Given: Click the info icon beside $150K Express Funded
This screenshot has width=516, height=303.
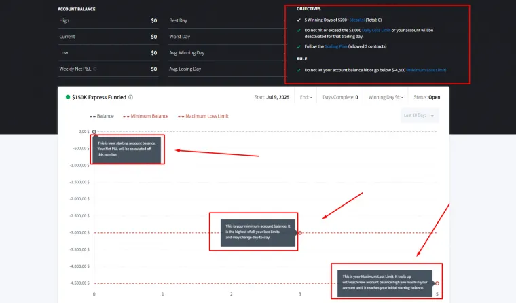Looking at the screenshot, I should click(x=130, y=97).
